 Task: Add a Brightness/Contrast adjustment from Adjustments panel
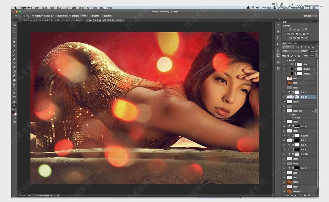tap(290, 30)
